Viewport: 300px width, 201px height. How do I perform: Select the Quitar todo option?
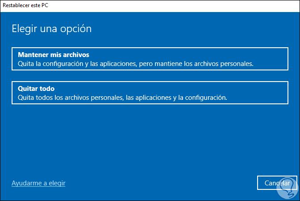click(x=150, y=93)
